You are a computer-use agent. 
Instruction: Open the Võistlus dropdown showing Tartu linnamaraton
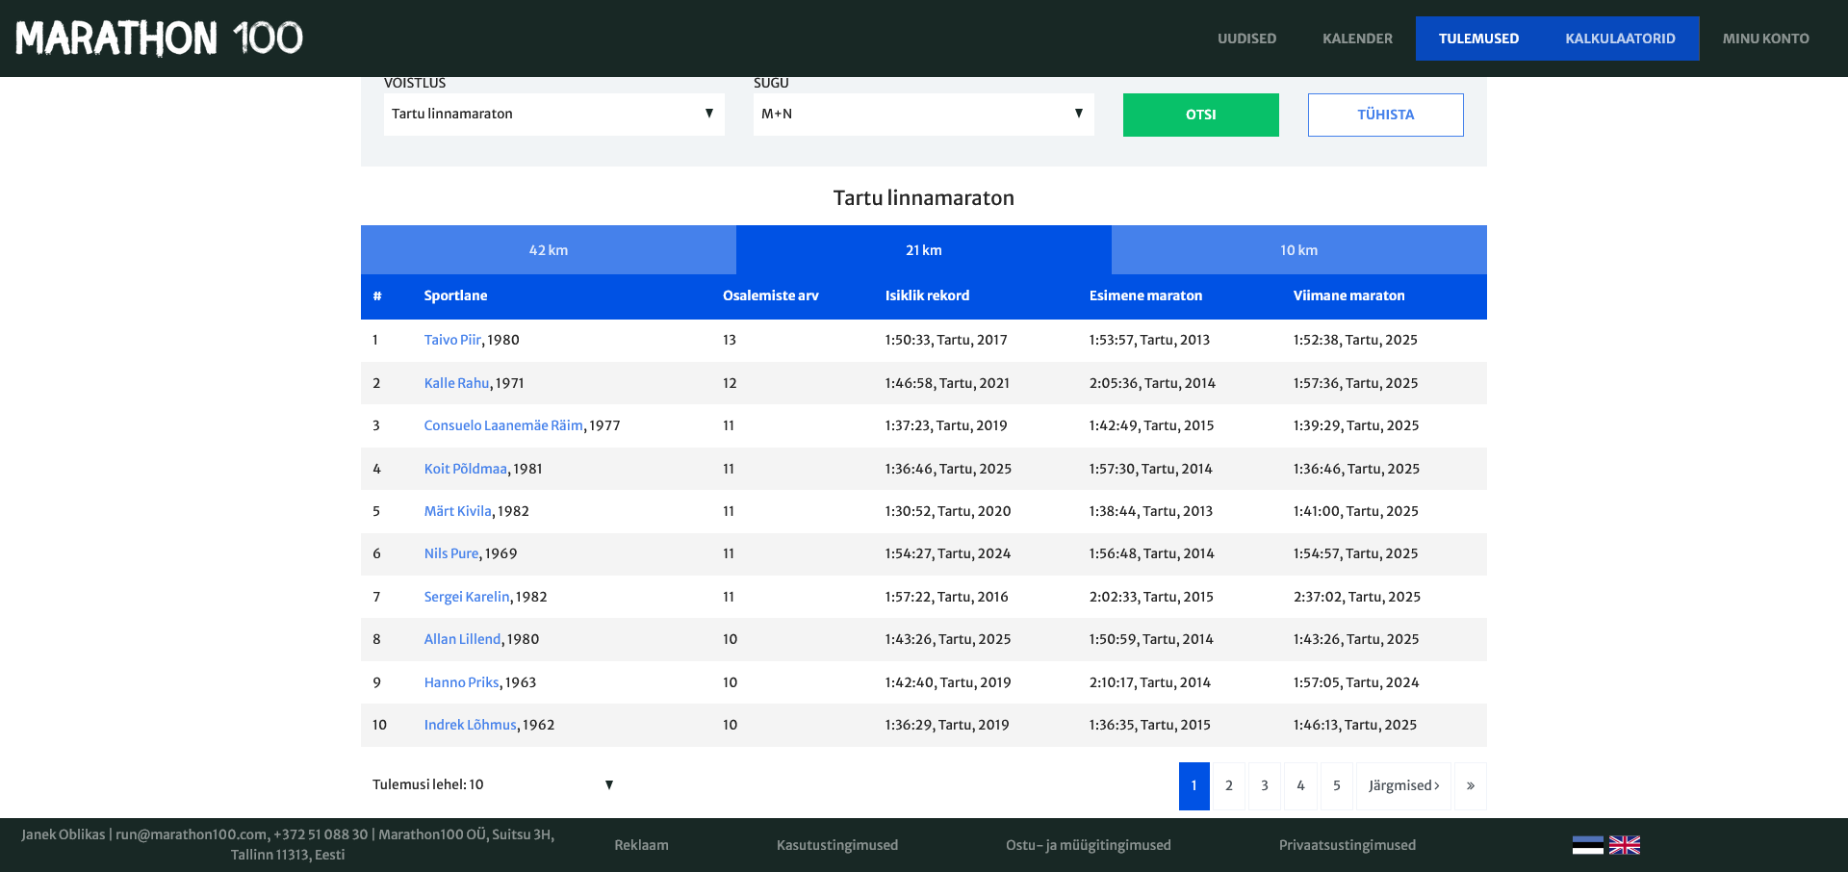pos(553,114)
